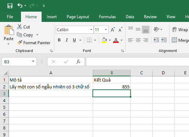This screenshot has width=189, height=137.
Task: Open the Font settings dialog launcher
Action: [x=122, y=51]
